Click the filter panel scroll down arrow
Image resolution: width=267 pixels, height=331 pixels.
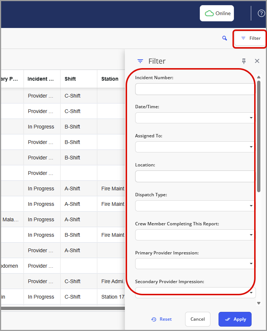[259, 303]
